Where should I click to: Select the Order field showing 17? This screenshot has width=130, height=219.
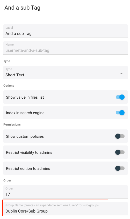[x=66, y=192]
